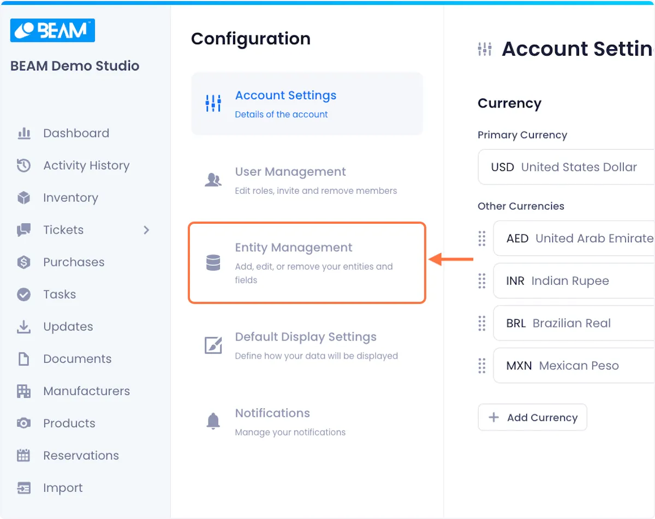The width and height of the screenshot is (655, 519).
Task: Click Import arrow-box icon
Action: click(23, 487)
